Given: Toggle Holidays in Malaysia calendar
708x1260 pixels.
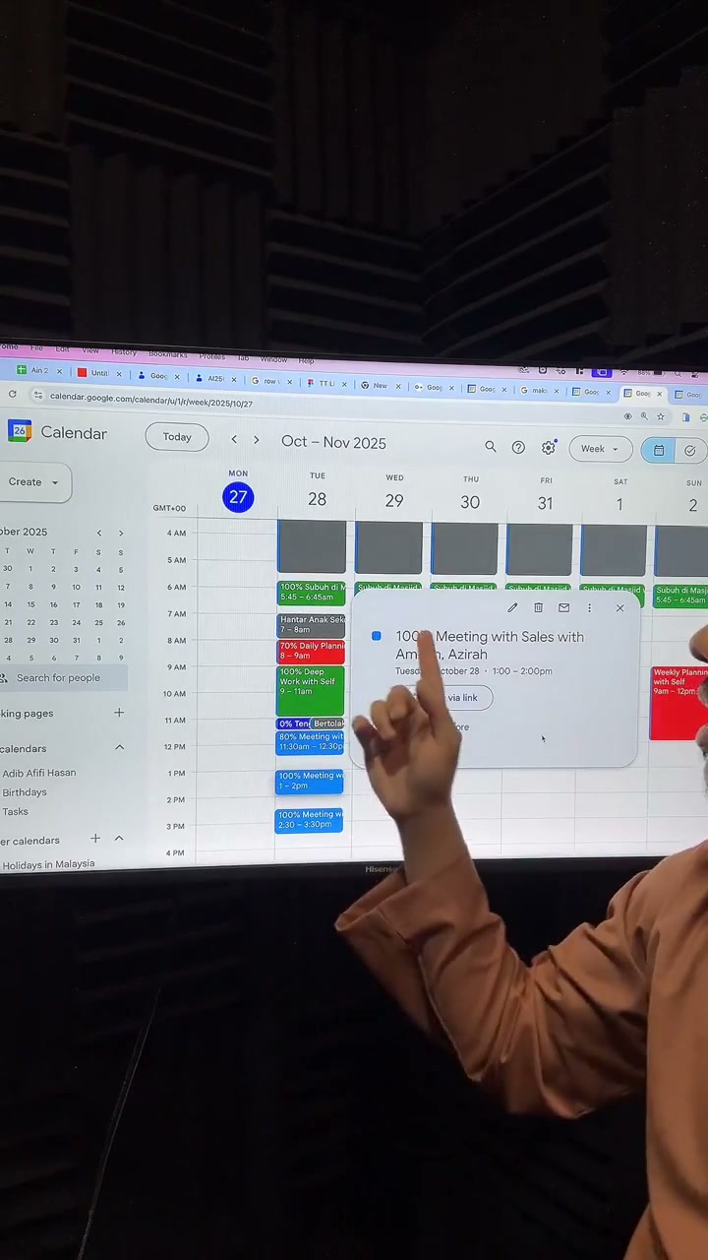Looking at the screenshot, I should (48, 864).
